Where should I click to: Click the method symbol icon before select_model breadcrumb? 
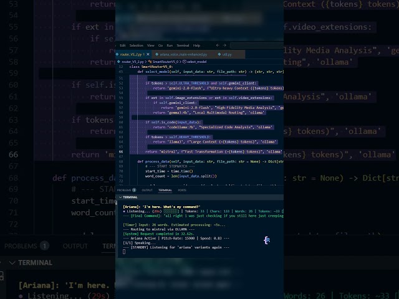[x=185, y=62]
